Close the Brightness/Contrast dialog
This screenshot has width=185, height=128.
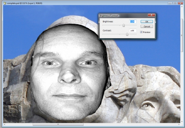pyautogui.click(x=151, y=15)
